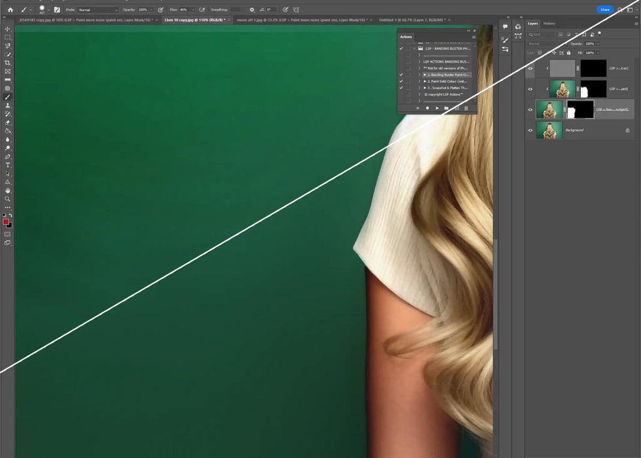Select the Move tool
This screenshot has height=458, width=641.
click(x=8, y=29)
